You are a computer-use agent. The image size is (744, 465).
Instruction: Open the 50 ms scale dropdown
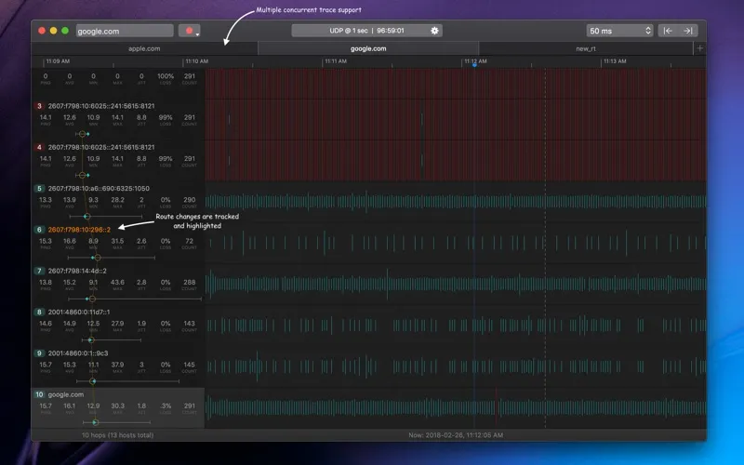(x=619, y=31)
